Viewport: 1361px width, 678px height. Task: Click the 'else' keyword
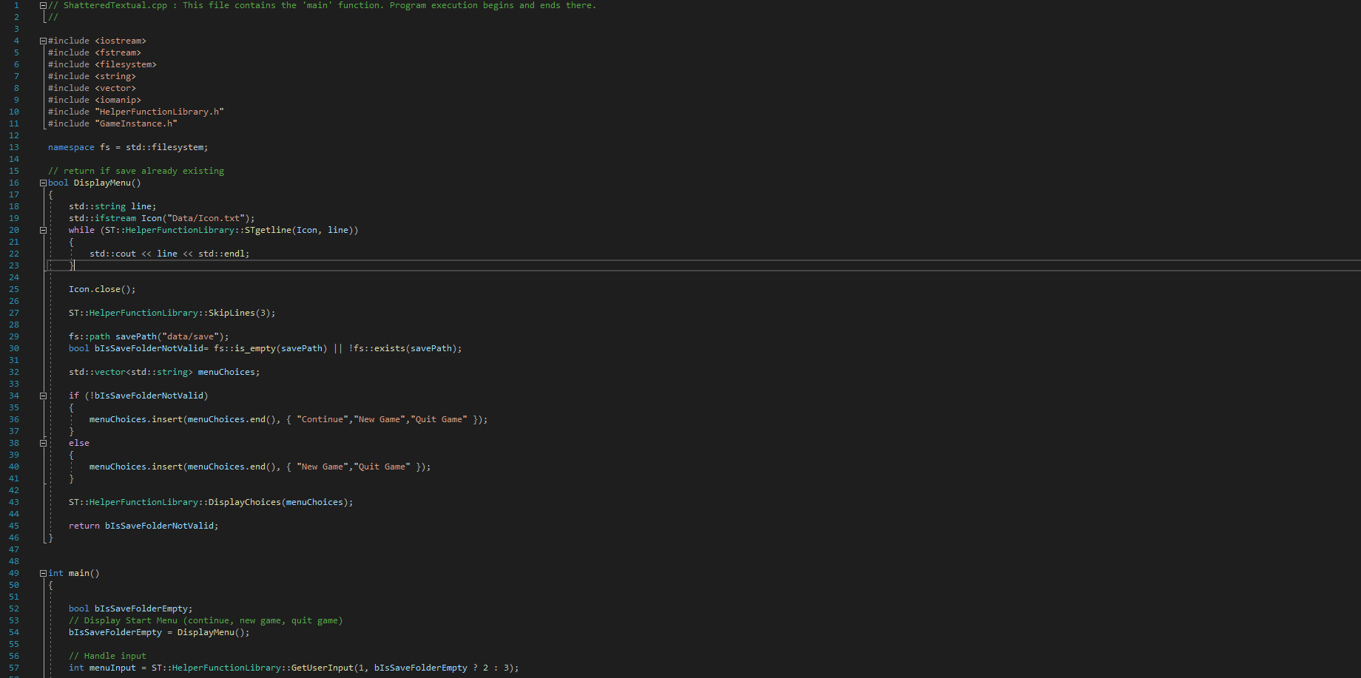79,443
